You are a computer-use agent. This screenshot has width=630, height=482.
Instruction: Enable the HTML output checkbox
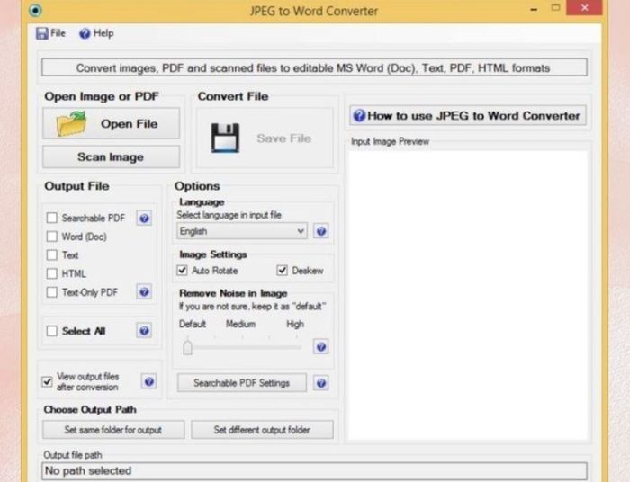click(x=52, y=273)
